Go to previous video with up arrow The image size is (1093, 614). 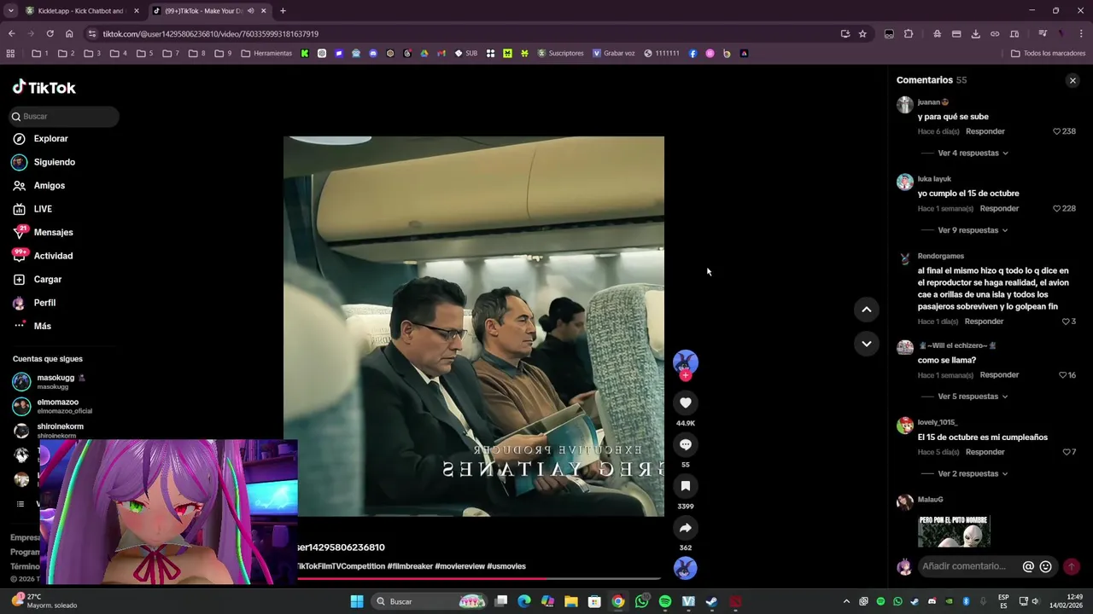coord(866,310)
